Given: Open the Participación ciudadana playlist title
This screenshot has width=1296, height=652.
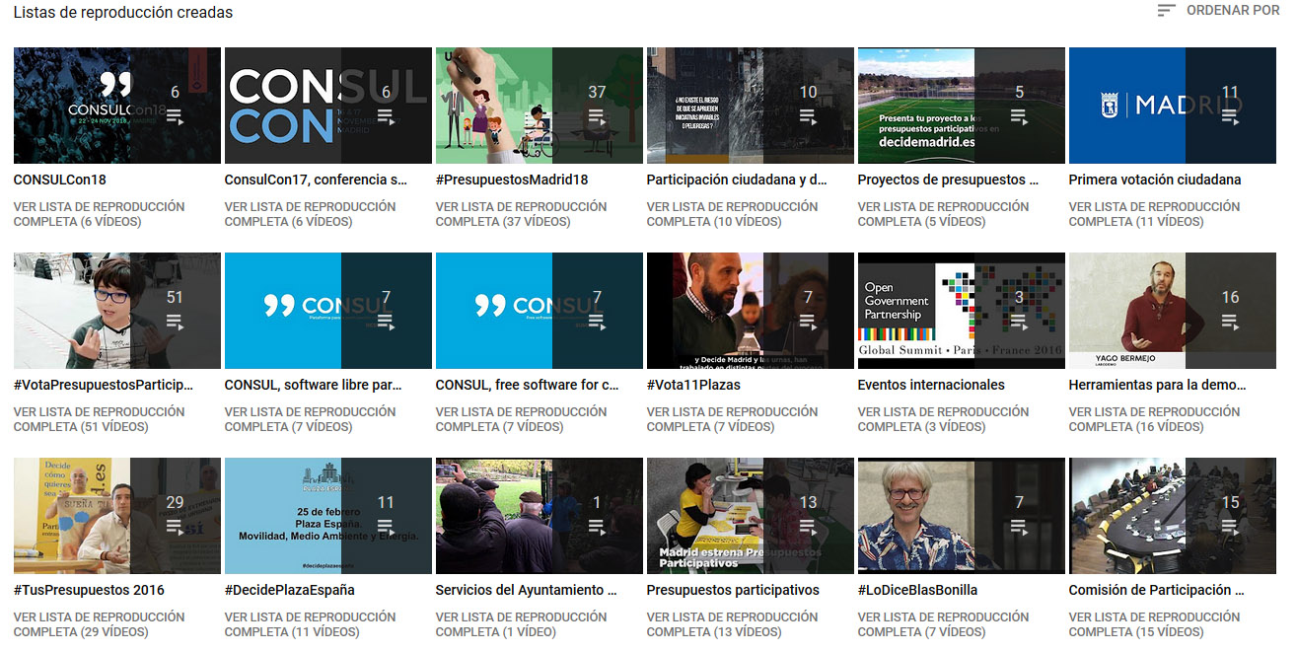Looking at the screenshot, I should point(737,180).
